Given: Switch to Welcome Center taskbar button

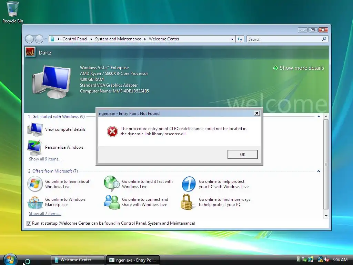Looking at the screenshot, I should [78, 260].
